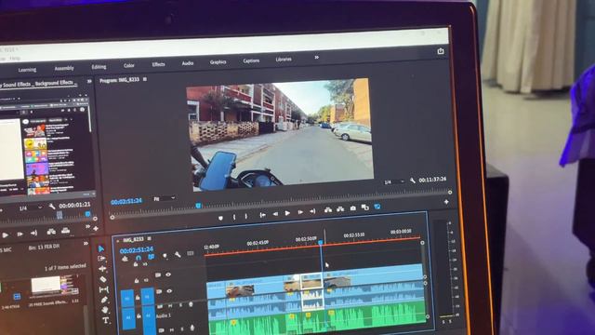Show more workspaces overflow chevron
The width and height of the screenshot is (595, 335).
click(x=316, y=58)
